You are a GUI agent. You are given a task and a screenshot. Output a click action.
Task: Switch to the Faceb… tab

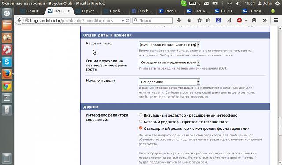143,11
